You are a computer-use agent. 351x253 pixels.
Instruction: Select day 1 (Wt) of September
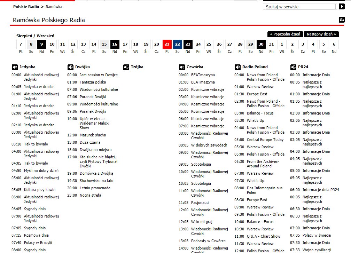(x=282, y=44)
